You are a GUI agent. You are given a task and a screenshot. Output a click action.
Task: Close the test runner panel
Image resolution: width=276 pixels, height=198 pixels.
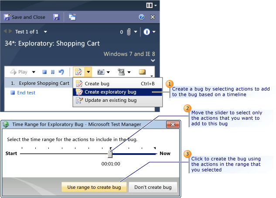pyautogui.click(x=153, y=17)
